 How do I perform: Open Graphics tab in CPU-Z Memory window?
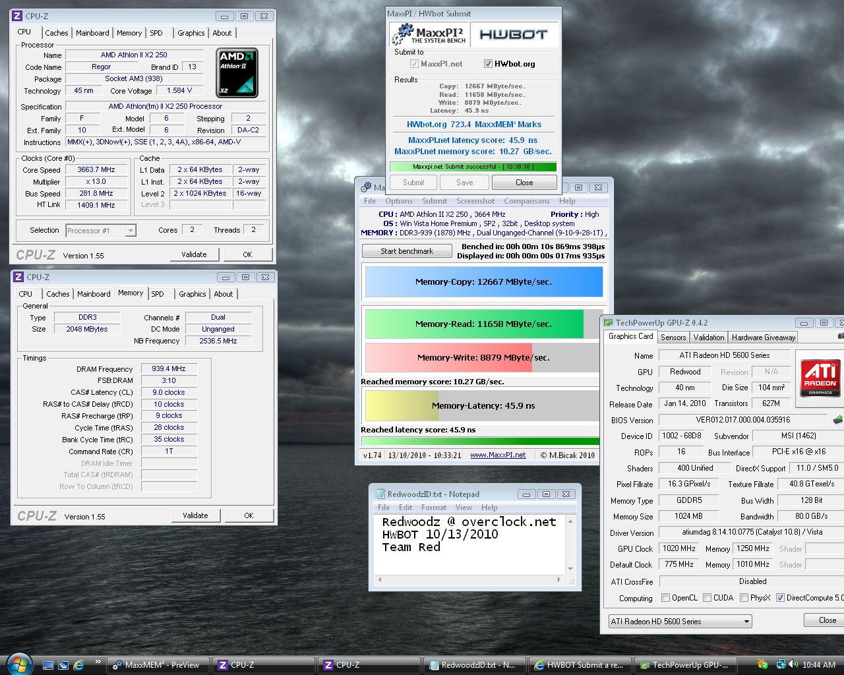[x=193, y=294]
